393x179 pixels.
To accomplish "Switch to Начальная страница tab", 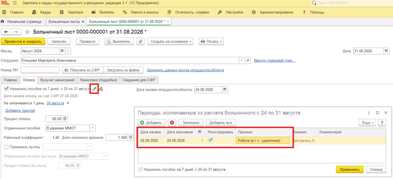I will click(21, 22).
